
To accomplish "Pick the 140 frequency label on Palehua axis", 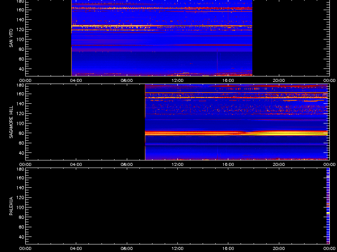I will 20,188.
